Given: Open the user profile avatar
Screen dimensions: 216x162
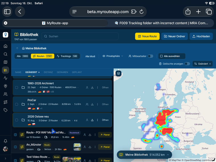Looking at the screenshot, I should [5, 149].
